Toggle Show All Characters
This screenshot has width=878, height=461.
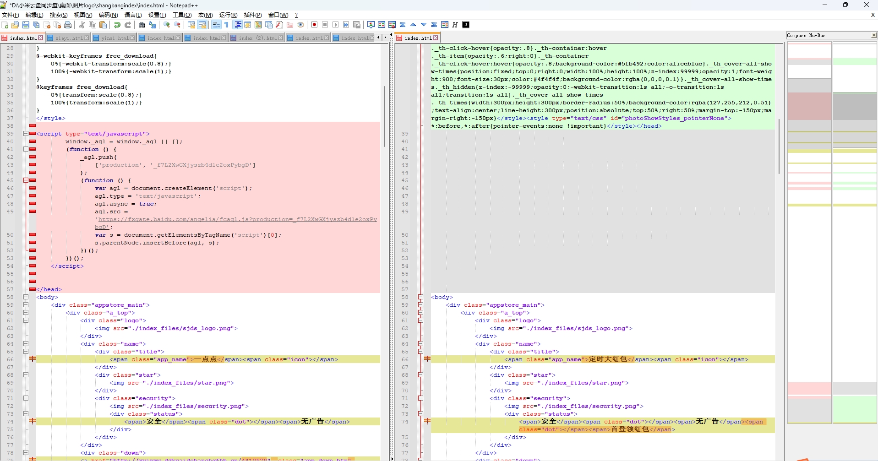(x=227, y=25)
